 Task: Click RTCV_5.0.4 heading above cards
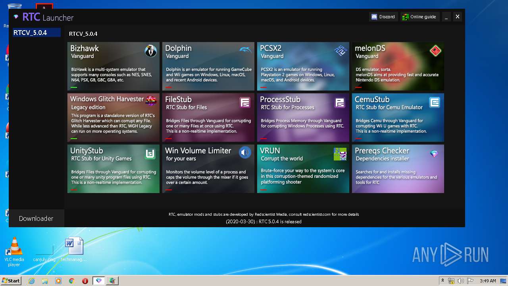[x=83, y=34]
